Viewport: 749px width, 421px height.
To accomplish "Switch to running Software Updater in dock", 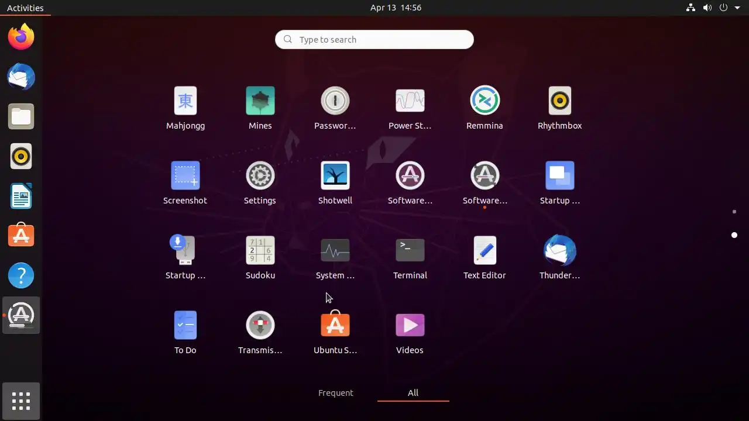I will click(x=21, y=315).
